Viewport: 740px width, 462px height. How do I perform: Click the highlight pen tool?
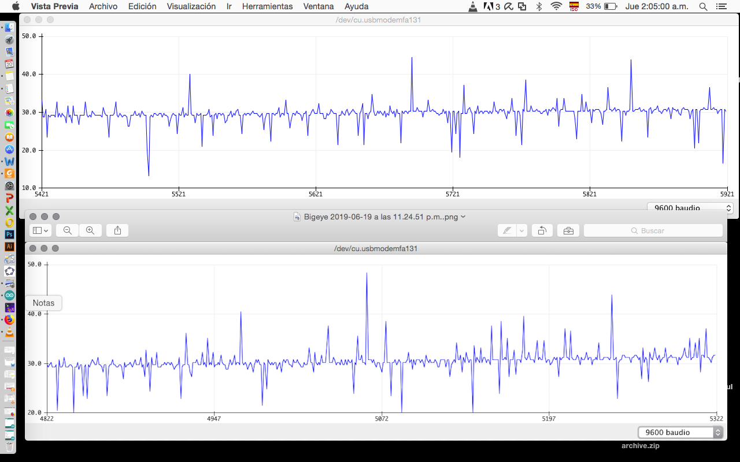pos(507,230)
